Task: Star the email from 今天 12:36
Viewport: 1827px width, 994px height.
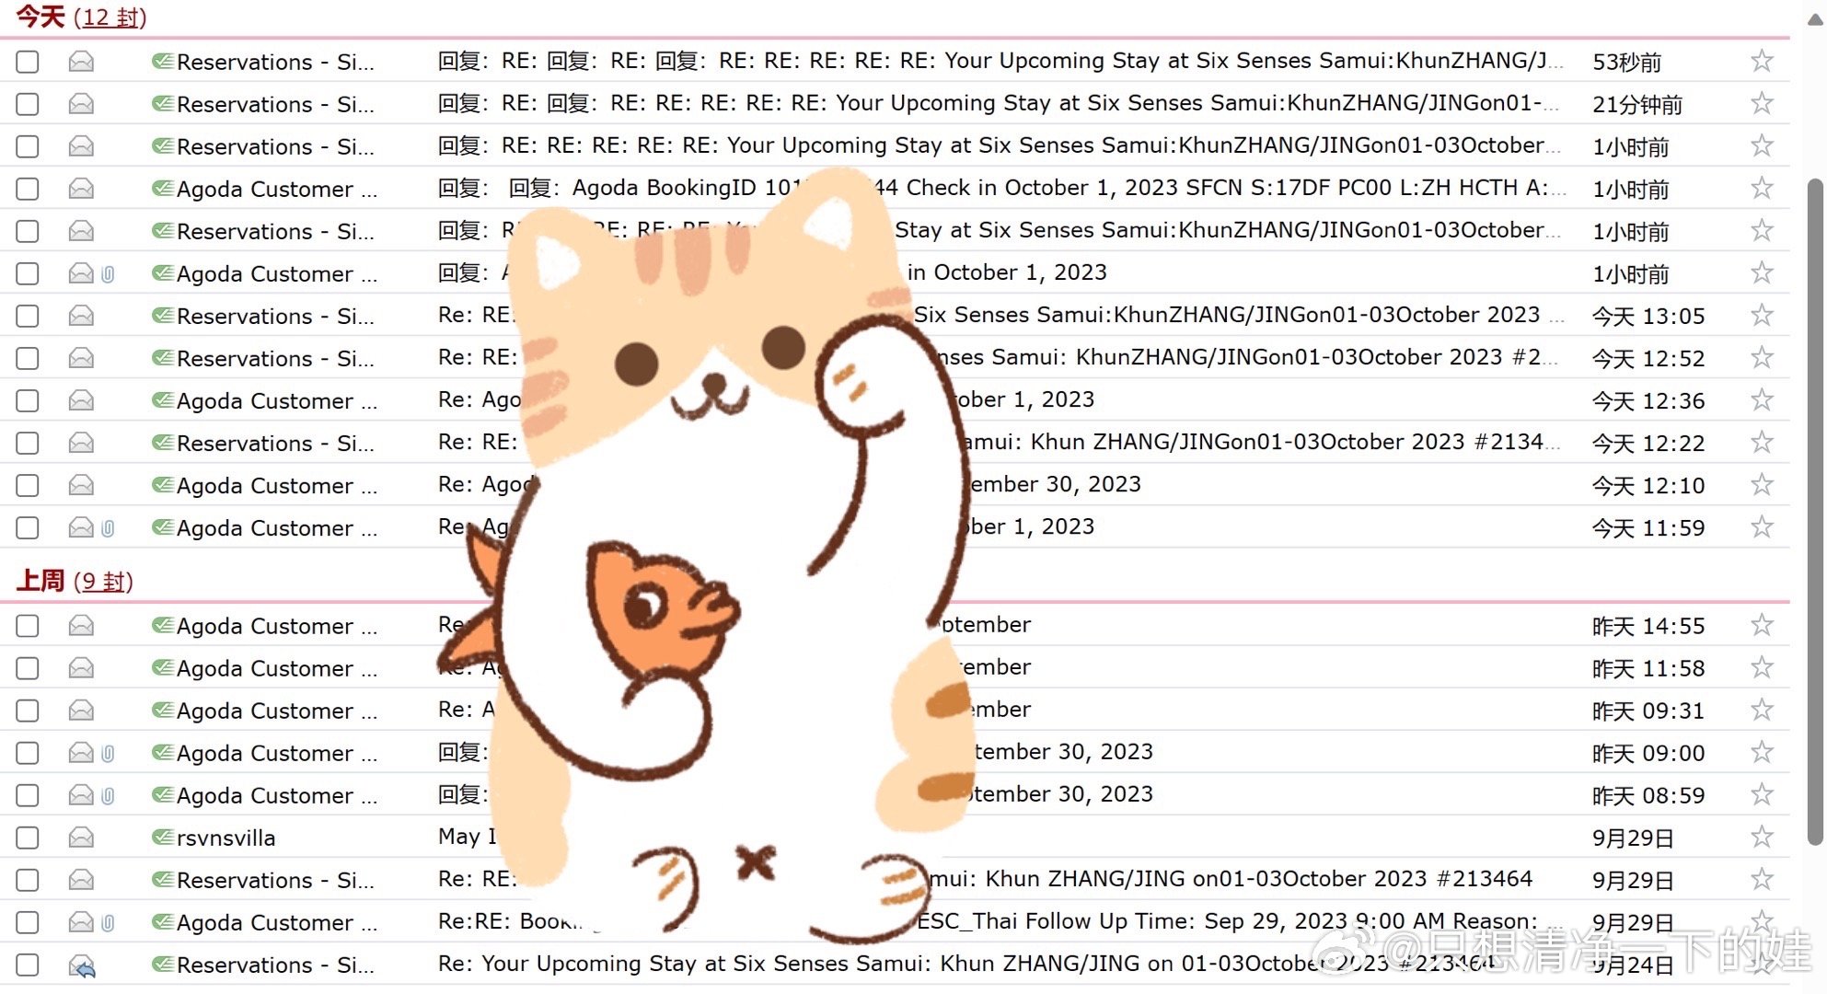Action: tap(1762, 399)
